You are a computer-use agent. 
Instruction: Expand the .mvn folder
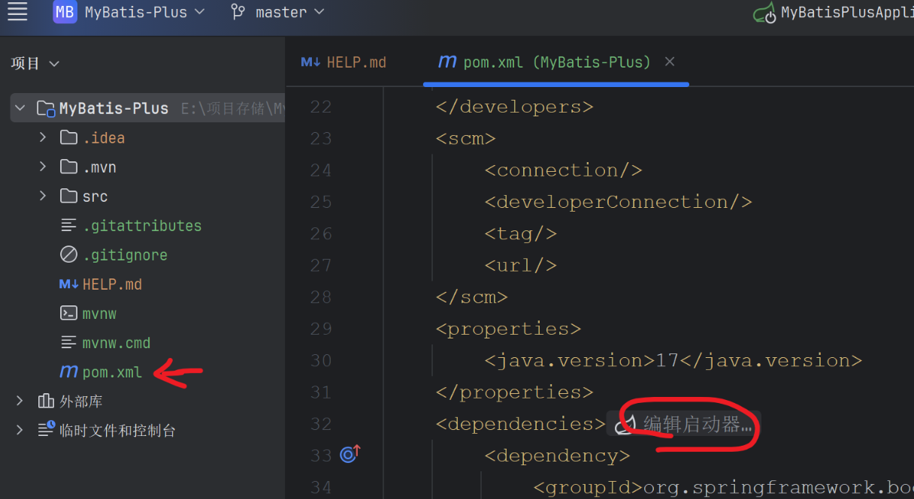43,167
